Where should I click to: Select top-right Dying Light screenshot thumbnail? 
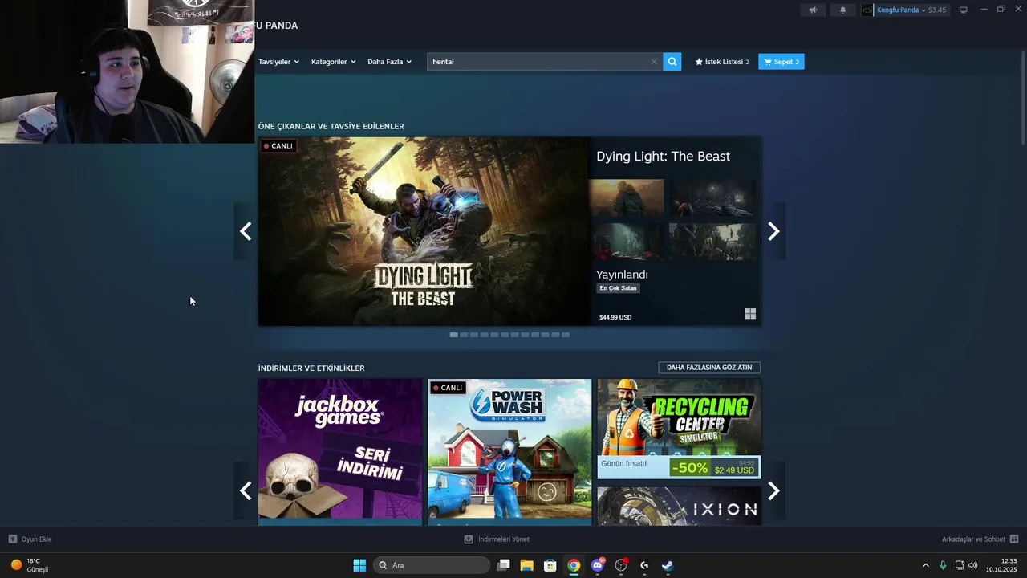(x=713, y=197)
